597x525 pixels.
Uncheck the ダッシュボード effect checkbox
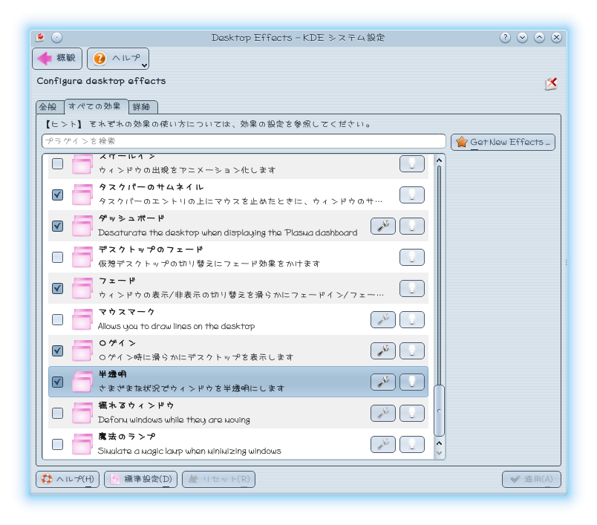tap(57, 226)
